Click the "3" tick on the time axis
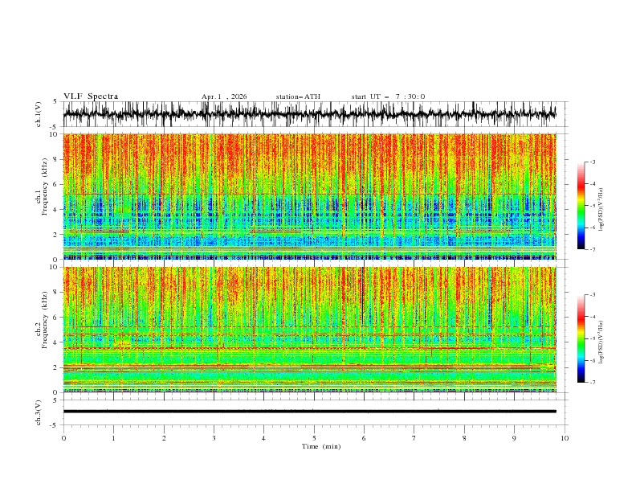Screen dimensions: 636x492 214,438
